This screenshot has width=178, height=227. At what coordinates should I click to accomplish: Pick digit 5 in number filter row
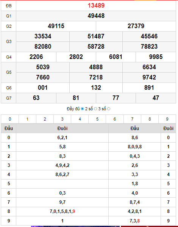tap(97, 119)
